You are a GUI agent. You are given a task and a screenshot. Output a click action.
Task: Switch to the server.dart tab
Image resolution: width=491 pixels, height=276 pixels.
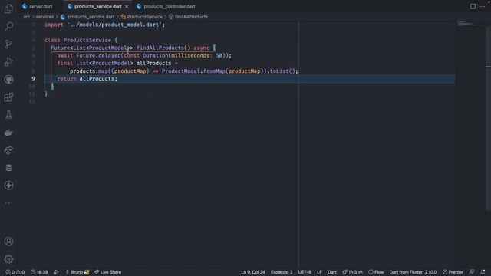click(x=38, y=6)
